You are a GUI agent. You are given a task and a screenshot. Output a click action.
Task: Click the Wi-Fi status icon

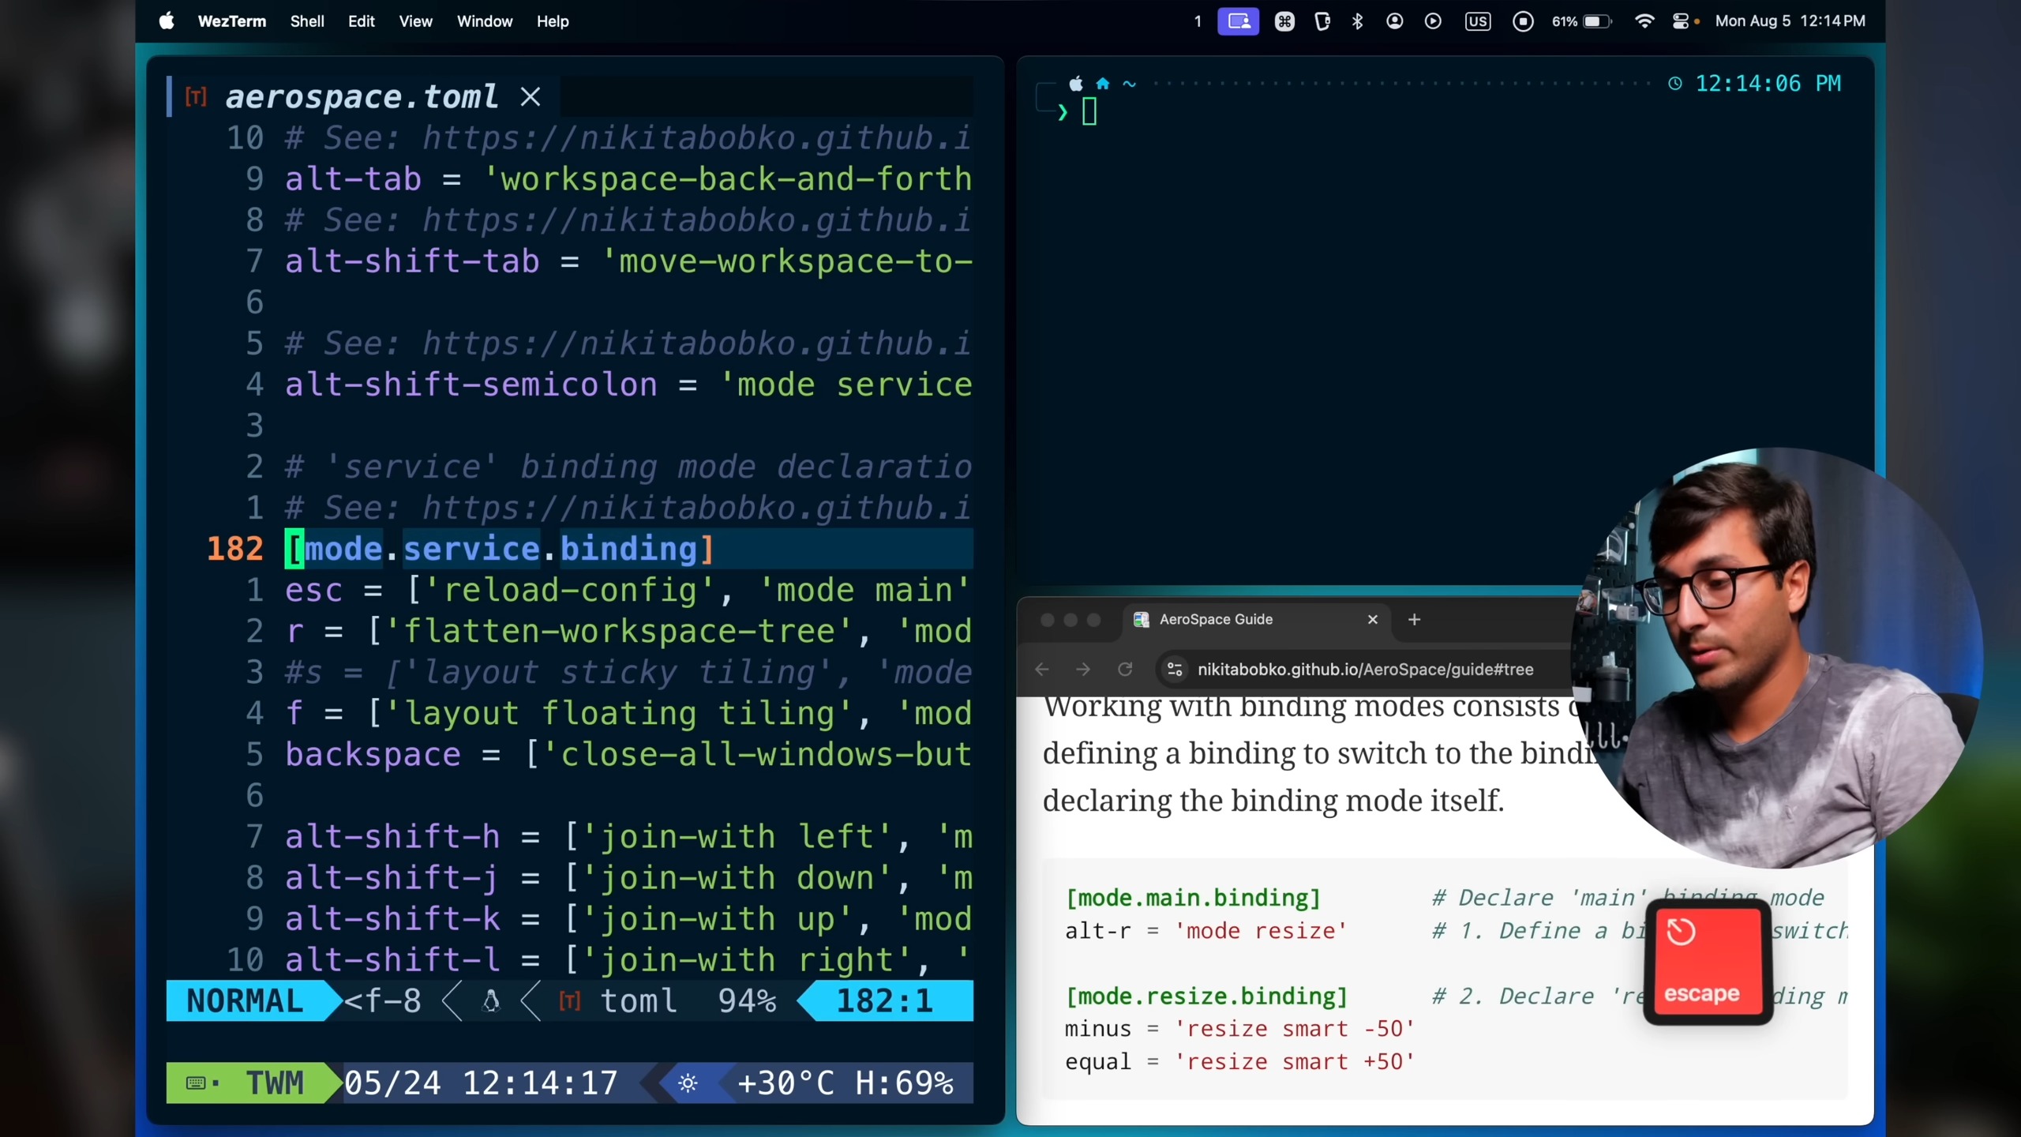1644,21
